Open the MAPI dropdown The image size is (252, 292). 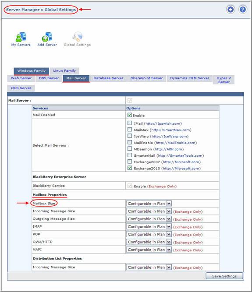point(149,250)
